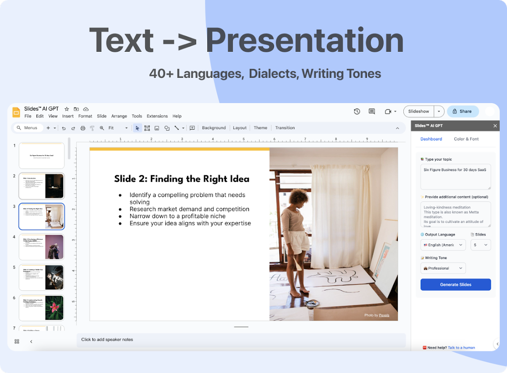Hide the menus with the collapse chevron

click(x=397, y=128)
